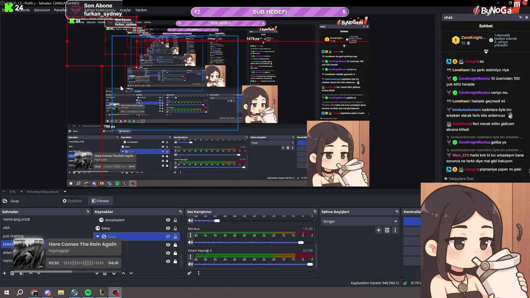Move selected source down in Kaynaklar toolbar
This screenshot has width=530, height=298.
point(131,273)
